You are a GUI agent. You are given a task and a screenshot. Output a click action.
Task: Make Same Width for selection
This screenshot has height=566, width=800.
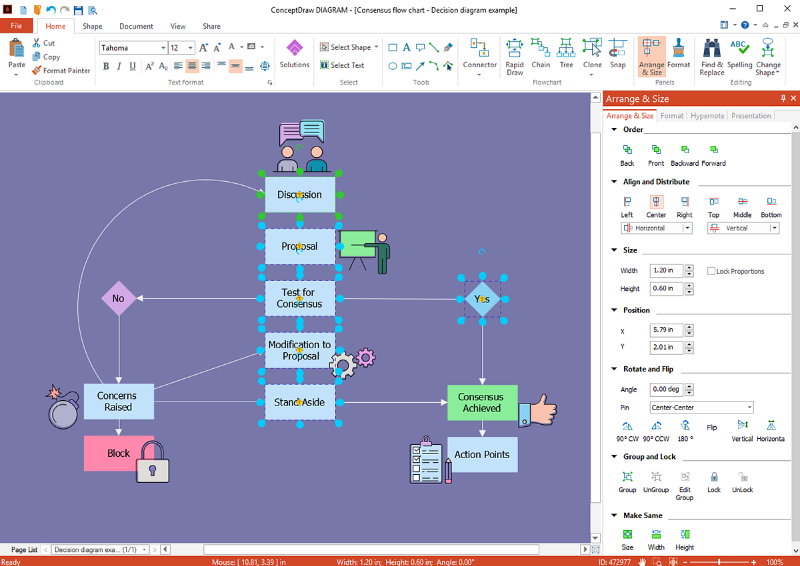click(656, 540)
